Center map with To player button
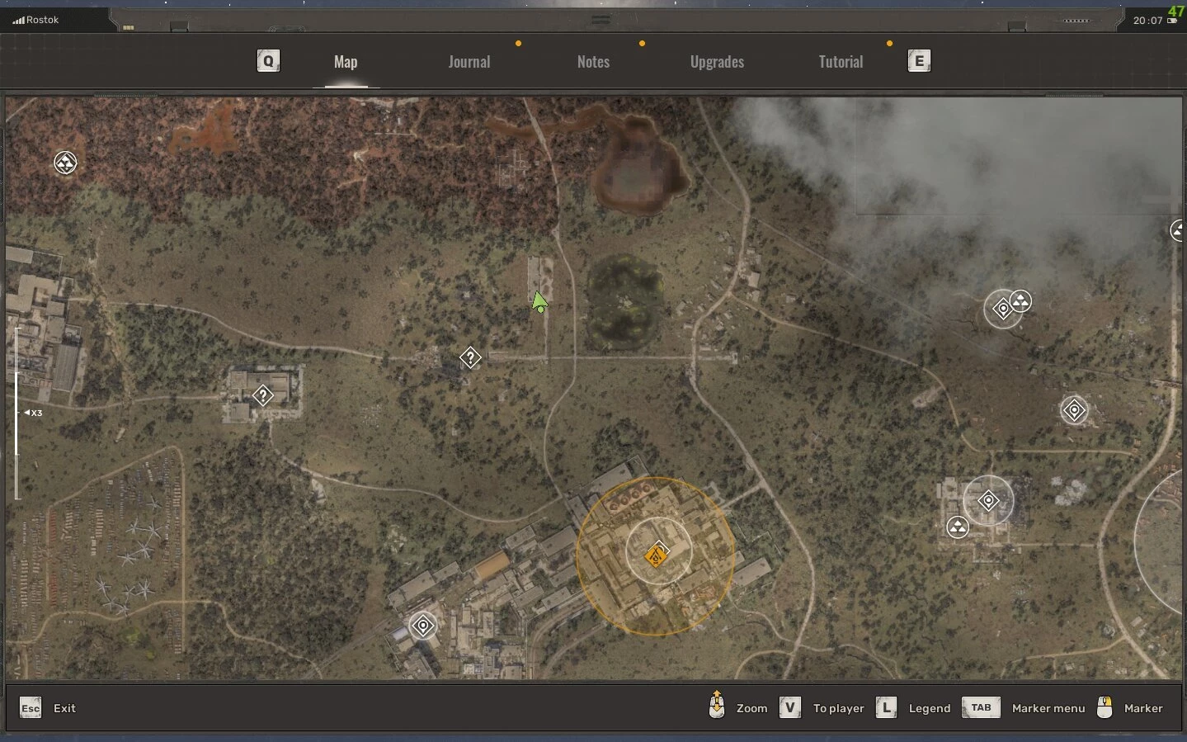The width and height of the screenshot is (1187, 742). click(822, 708)
